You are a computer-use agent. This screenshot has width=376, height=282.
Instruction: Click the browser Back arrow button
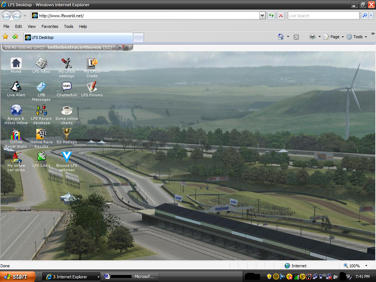coord(7,15)
